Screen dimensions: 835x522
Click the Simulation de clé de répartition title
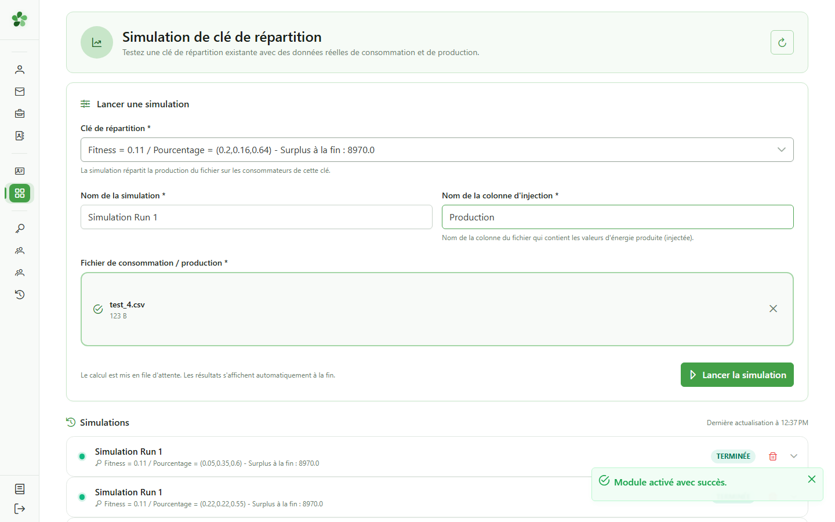coord(222,37)
